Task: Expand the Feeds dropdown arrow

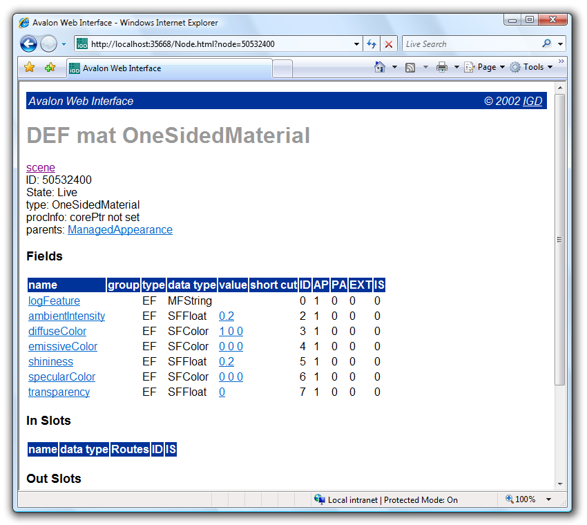Action: pyautogui.click(x=425, y=67)
